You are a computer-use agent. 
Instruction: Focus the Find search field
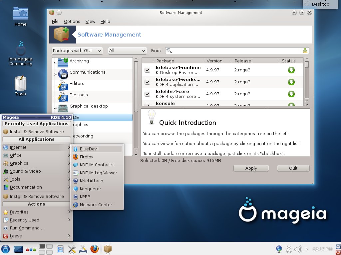click(237, 51)
